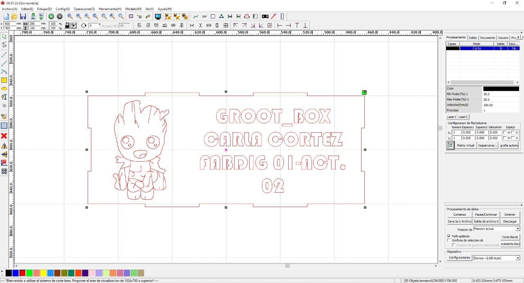Click the grid array icon beside Matriz virtual
The image size is (524, 283).
[450, 145]
